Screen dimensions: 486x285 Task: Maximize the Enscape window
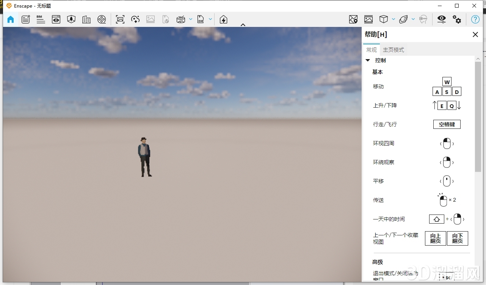457,6
